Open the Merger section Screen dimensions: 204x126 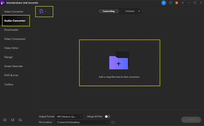coord(9,57)
